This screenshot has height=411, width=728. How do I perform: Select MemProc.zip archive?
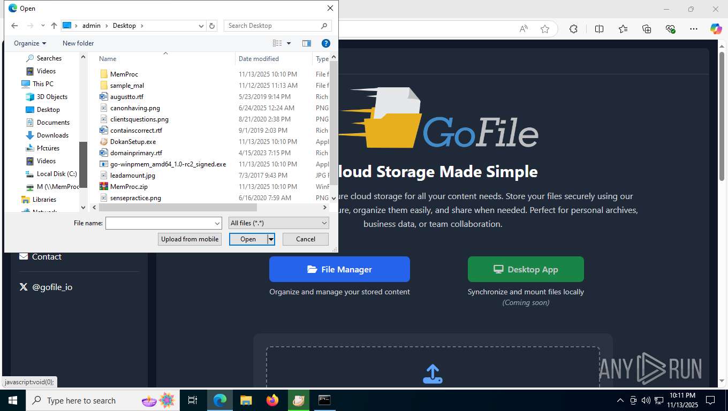point(128,187)
